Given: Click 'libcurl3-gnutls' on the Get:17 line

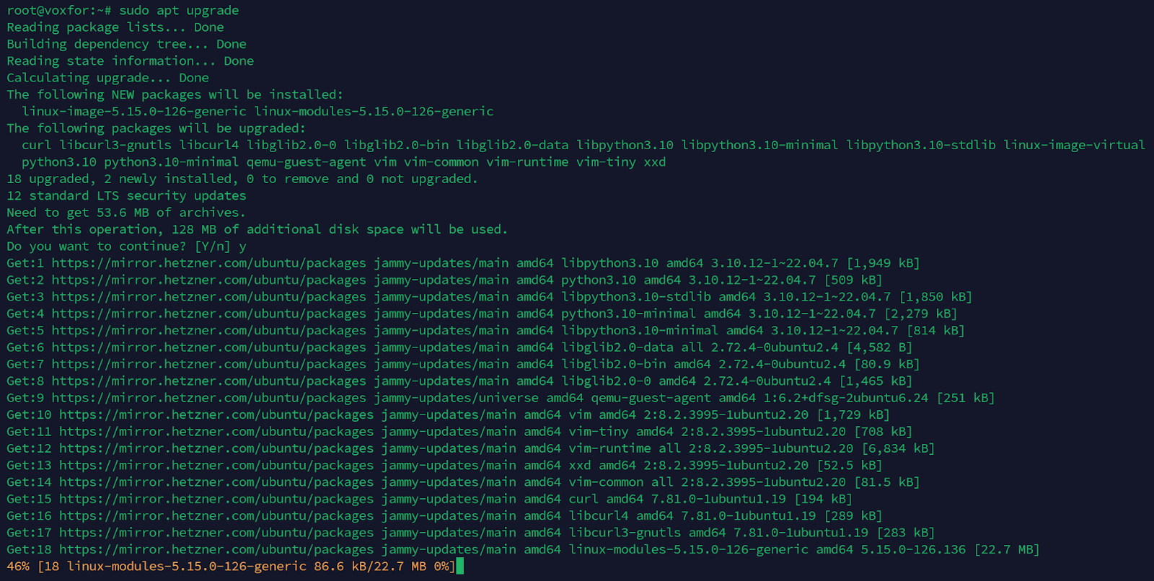Looking at the screenshot, I should click(x=625, y=533).
